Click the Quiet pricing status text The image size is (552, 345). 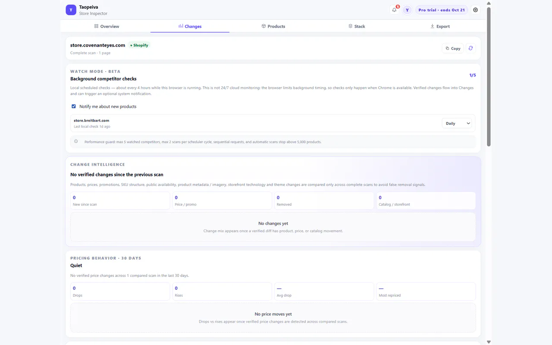76,266
